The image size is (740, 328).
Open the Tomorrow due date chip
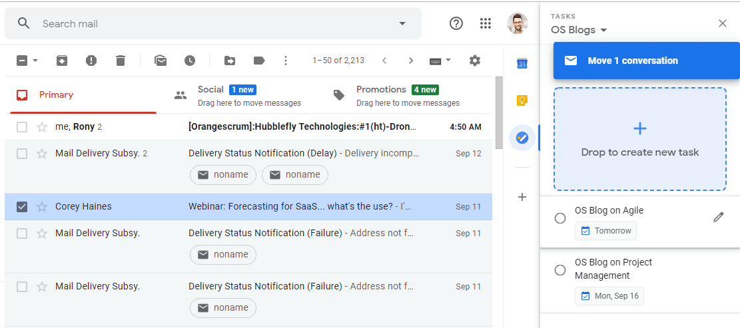tap(605, 231)
